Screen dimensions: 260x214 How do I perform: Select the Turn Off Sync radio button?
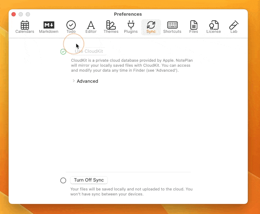(x=63, y=180)
